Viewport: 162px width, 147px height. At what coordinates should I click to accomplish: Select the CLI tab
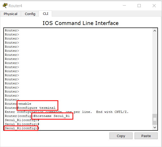pos(45,14)
